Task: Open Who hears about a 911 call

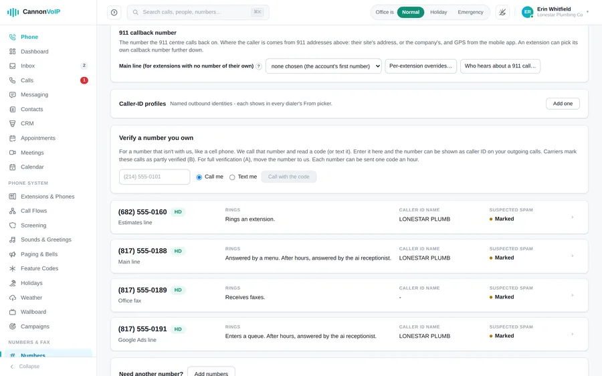Action: coord(500,66)
